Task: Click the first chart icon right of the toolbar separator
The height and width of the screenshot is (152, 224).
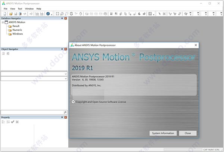Action: click(x=37, y=14)
